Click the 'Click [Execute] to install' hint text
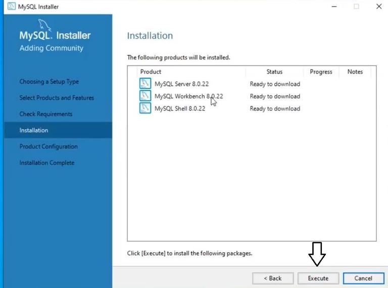Image resolution: width=388 pixels, height=288 pixels. click(189, 253)
